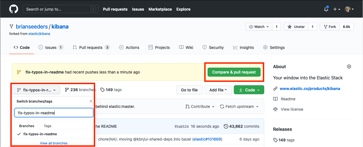Open the plus create-new menu
363x147 pixels.
(336, 9)
